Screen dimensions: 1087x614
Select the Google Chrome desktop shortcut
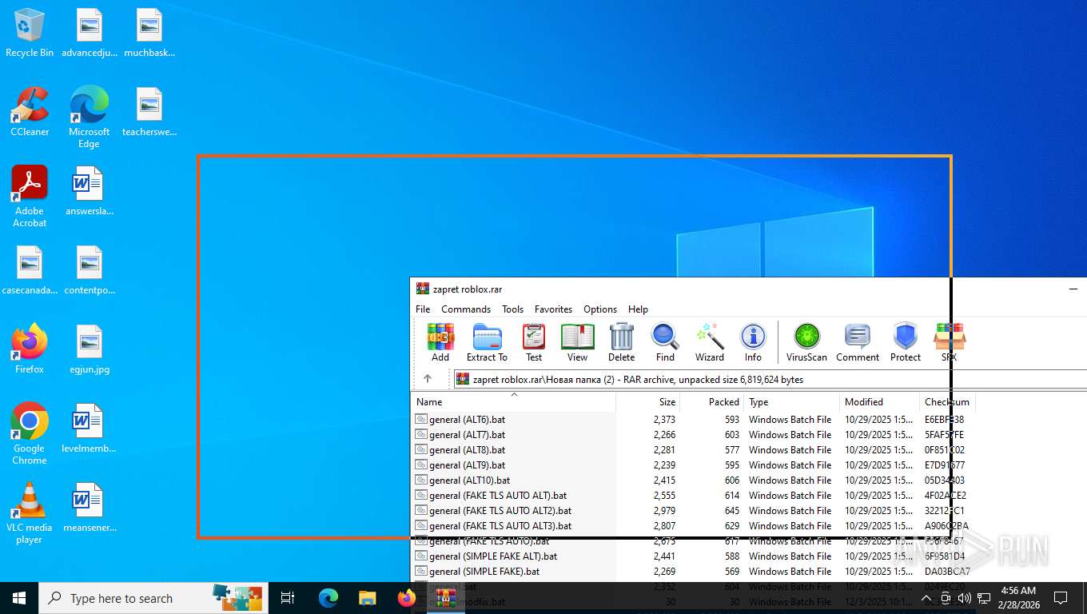[30, 434]
